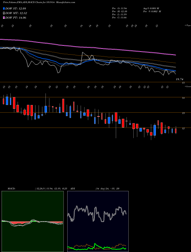Open the ADX indicator thumbnail panel
191x252 pixels.
pyautogui.click(x=98, y=221)
